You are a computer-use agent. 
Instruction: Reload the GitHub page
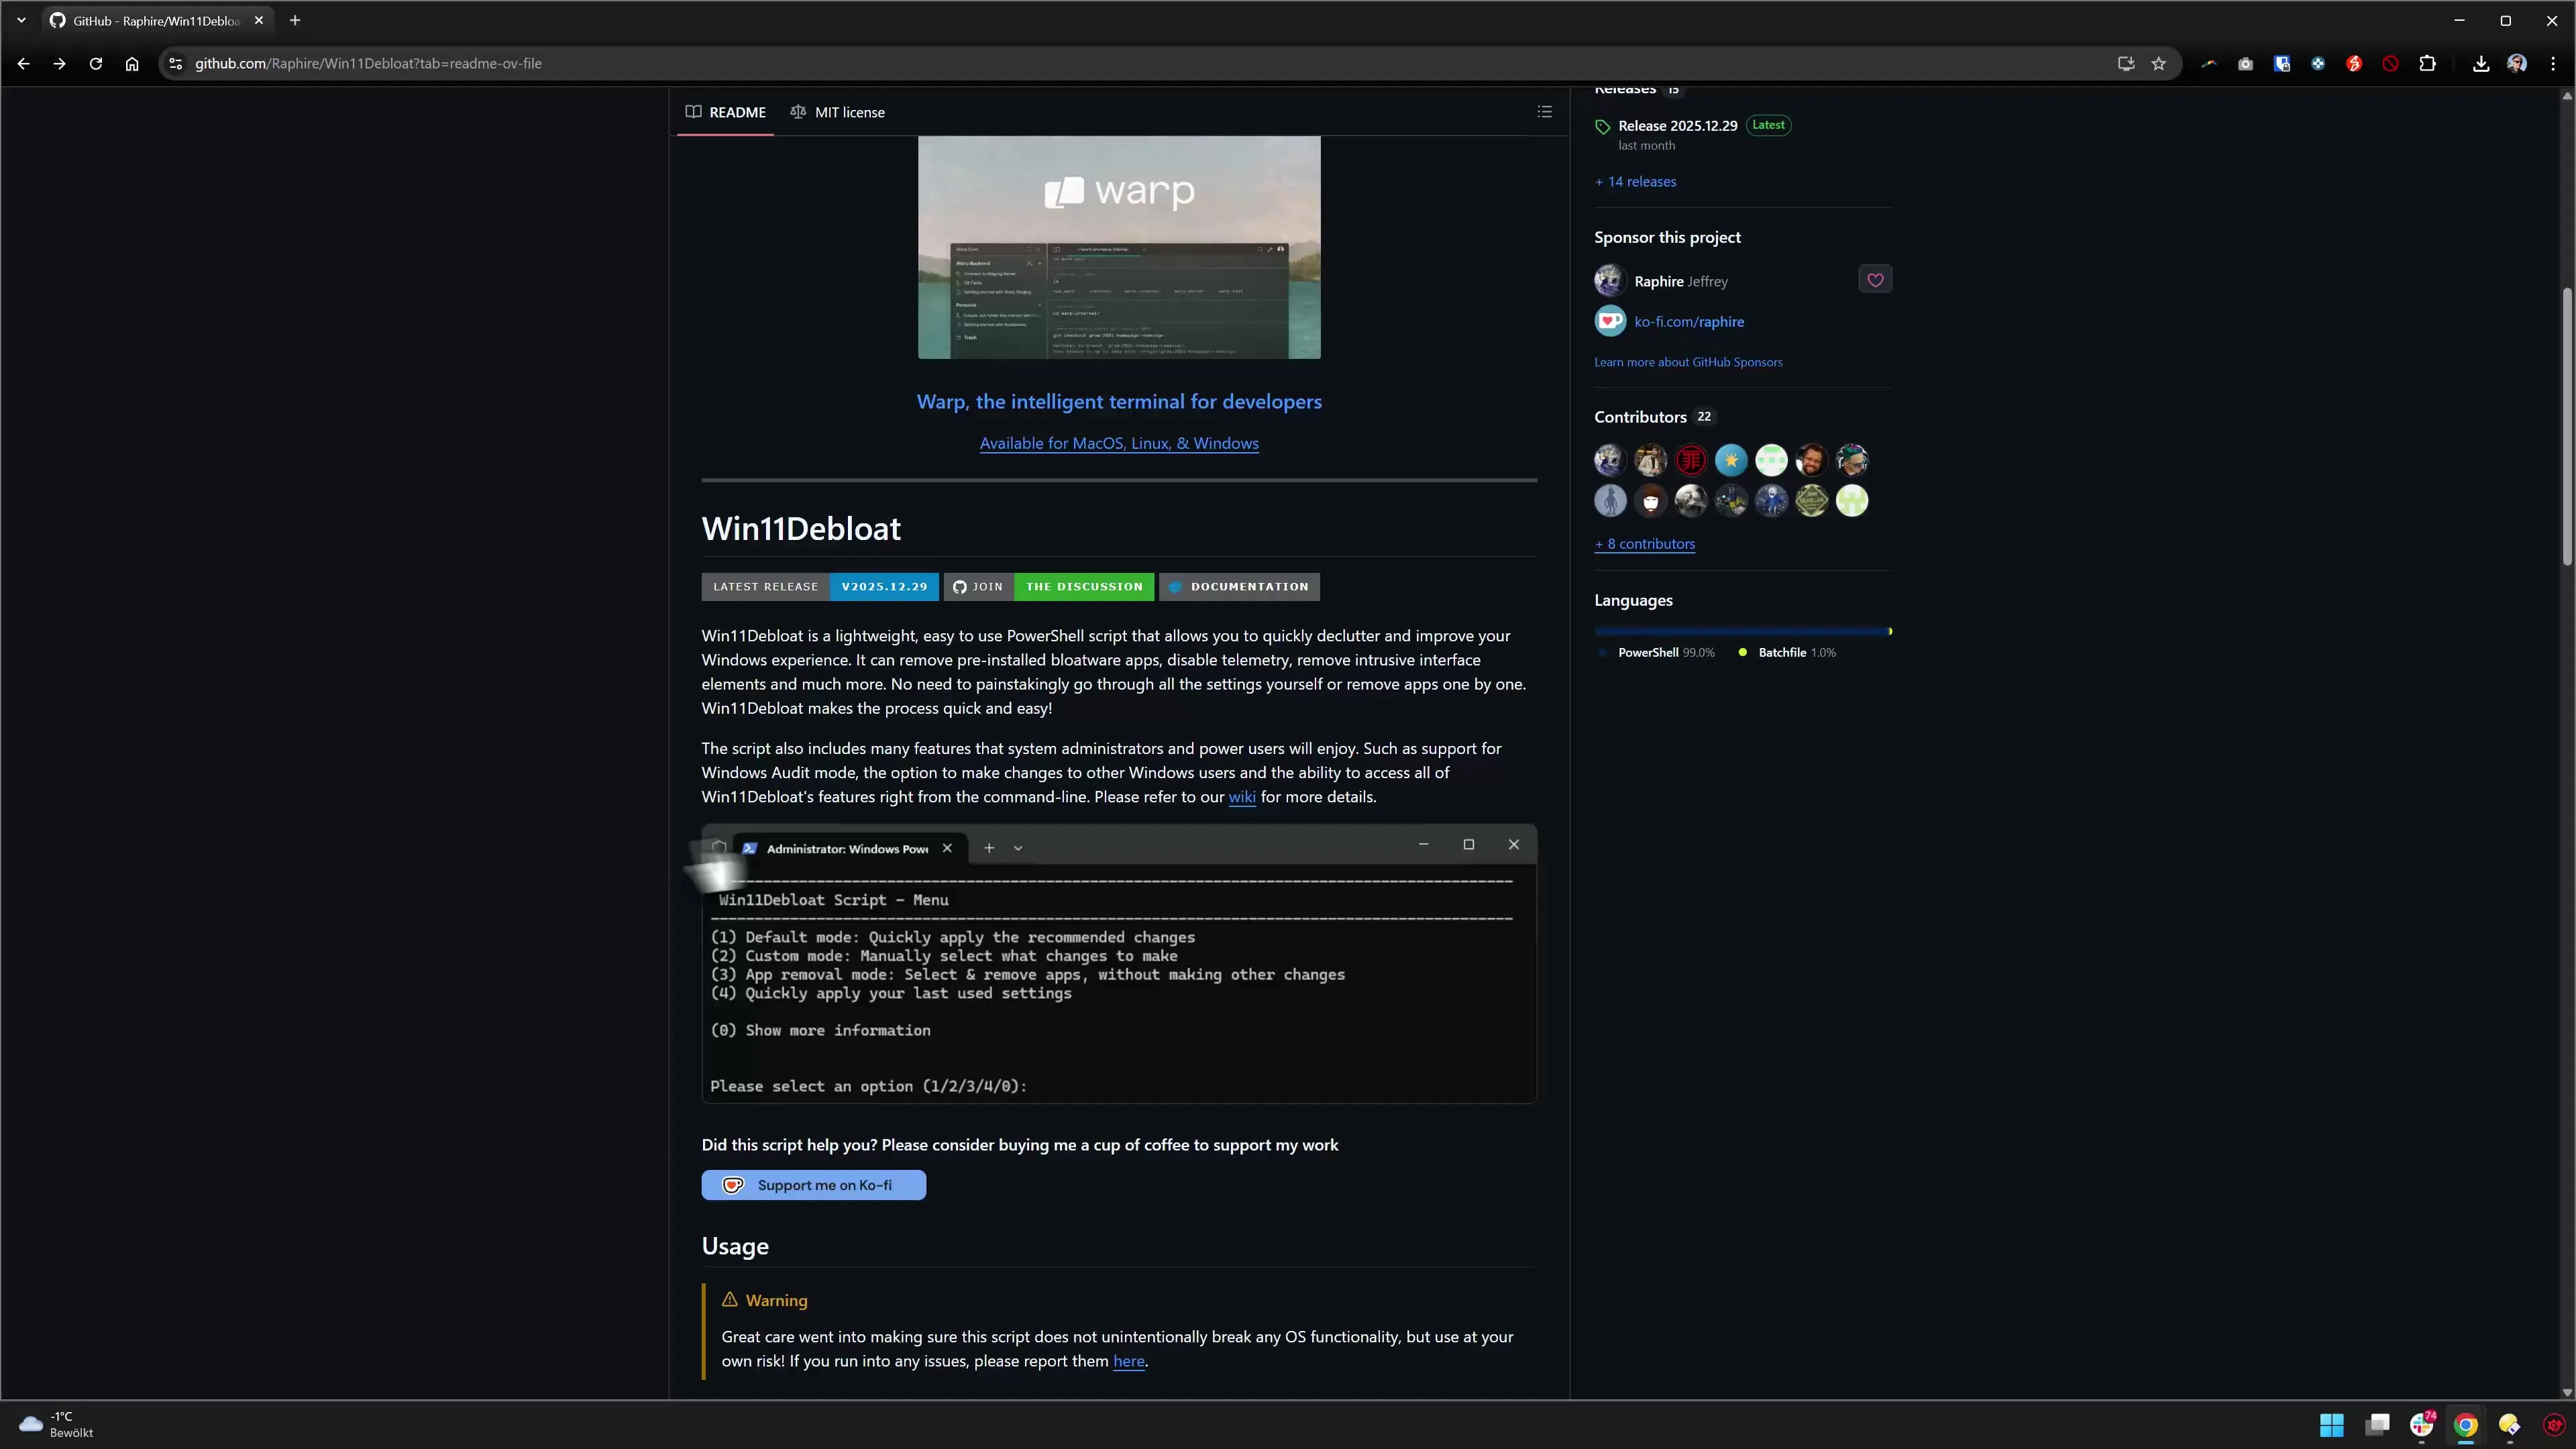point(96,64)
